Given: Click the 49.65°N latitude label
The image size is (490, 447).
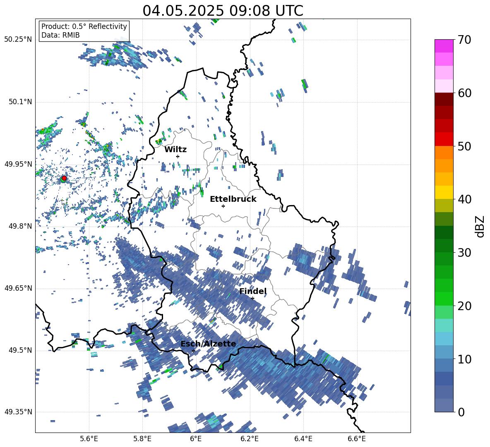Looking at the screenshot, I should tap(18, 288).
